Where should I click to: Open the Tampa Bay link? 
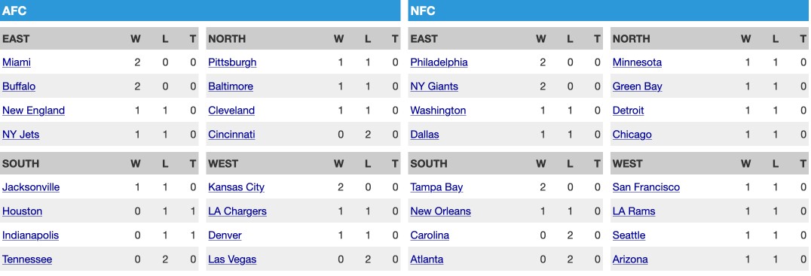pos(436,187)
